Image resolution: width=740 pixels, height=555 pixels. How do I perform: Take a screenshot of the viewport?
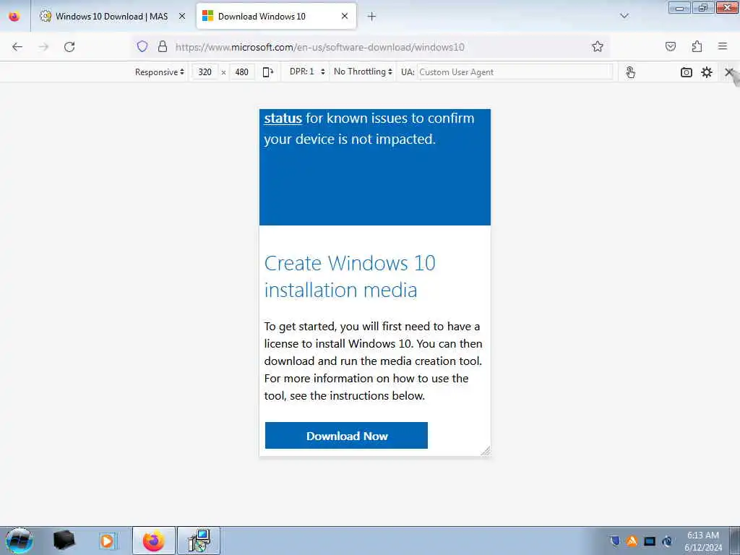[687, 72]
